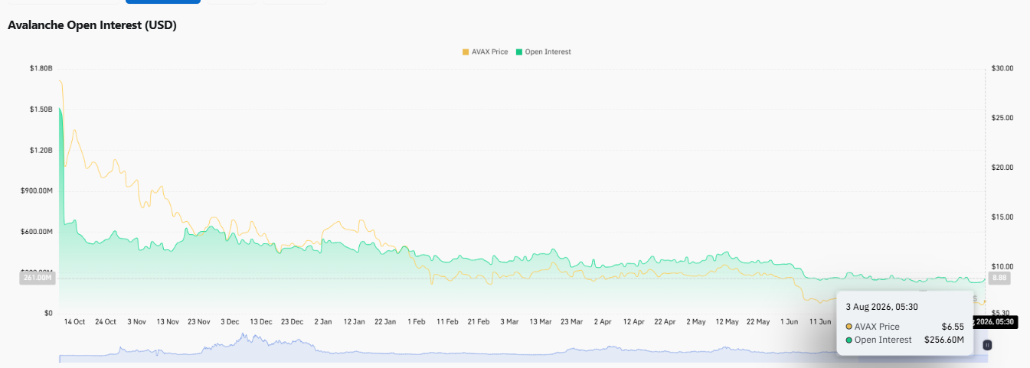Click the 12 Jan date label
1030x368 pixels.
354,322
